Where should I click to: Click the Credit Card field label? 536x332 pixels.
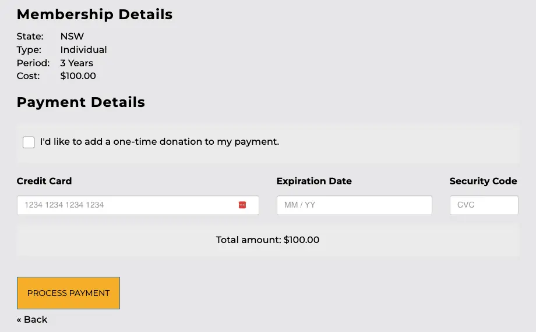[x=44, y=181]
